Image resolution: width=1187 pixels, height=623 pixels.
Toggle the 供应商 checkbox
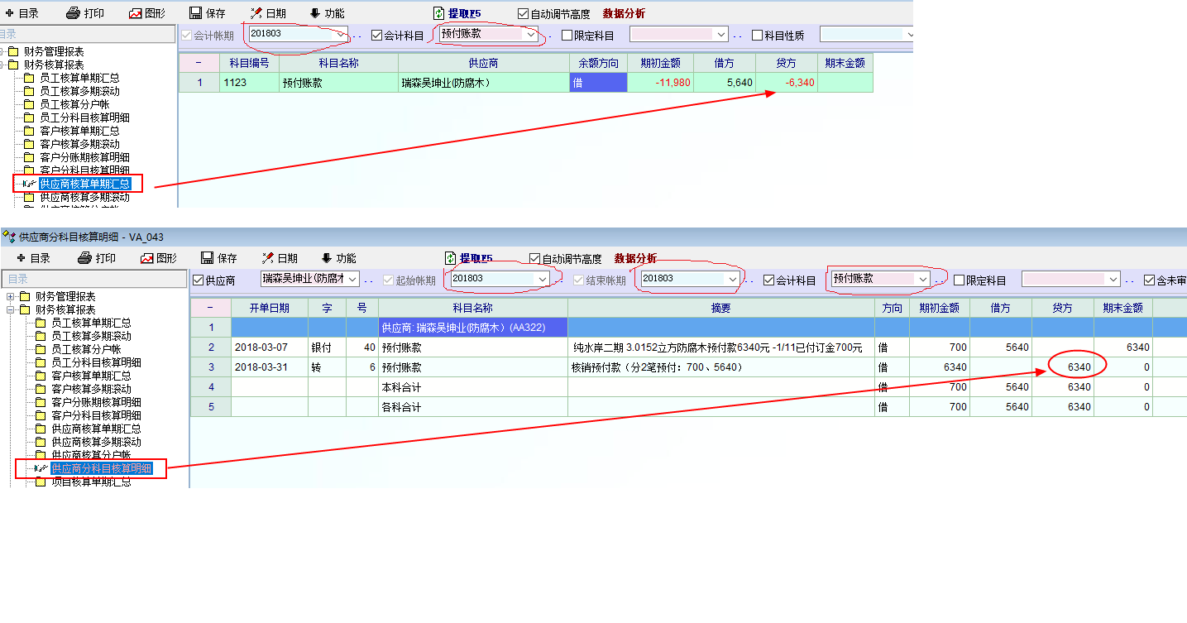(x=199, y=280)
